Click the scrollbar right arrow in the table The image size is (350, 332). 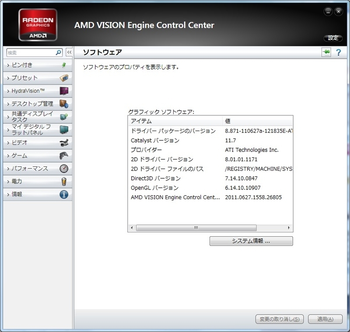click(x=289, y=228)
